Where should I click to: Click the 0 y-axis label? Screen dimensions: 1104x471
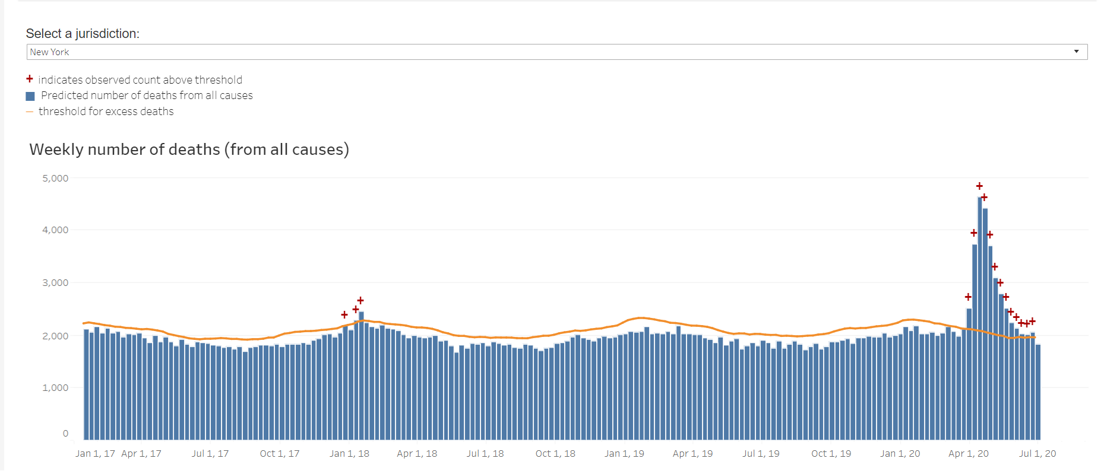pos(65,434)
